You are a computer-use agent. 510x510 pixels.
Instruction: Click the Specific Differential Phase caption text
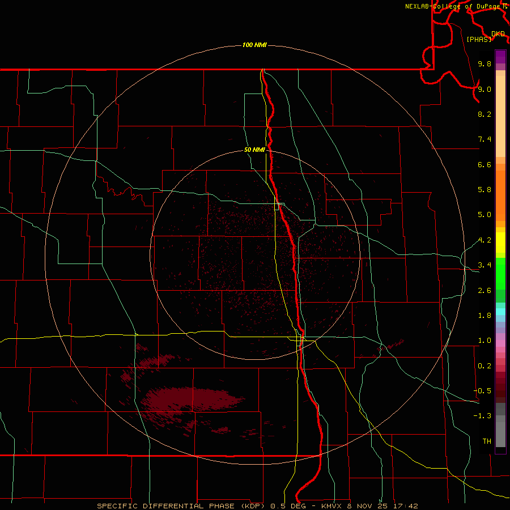(x=257, y=506)
